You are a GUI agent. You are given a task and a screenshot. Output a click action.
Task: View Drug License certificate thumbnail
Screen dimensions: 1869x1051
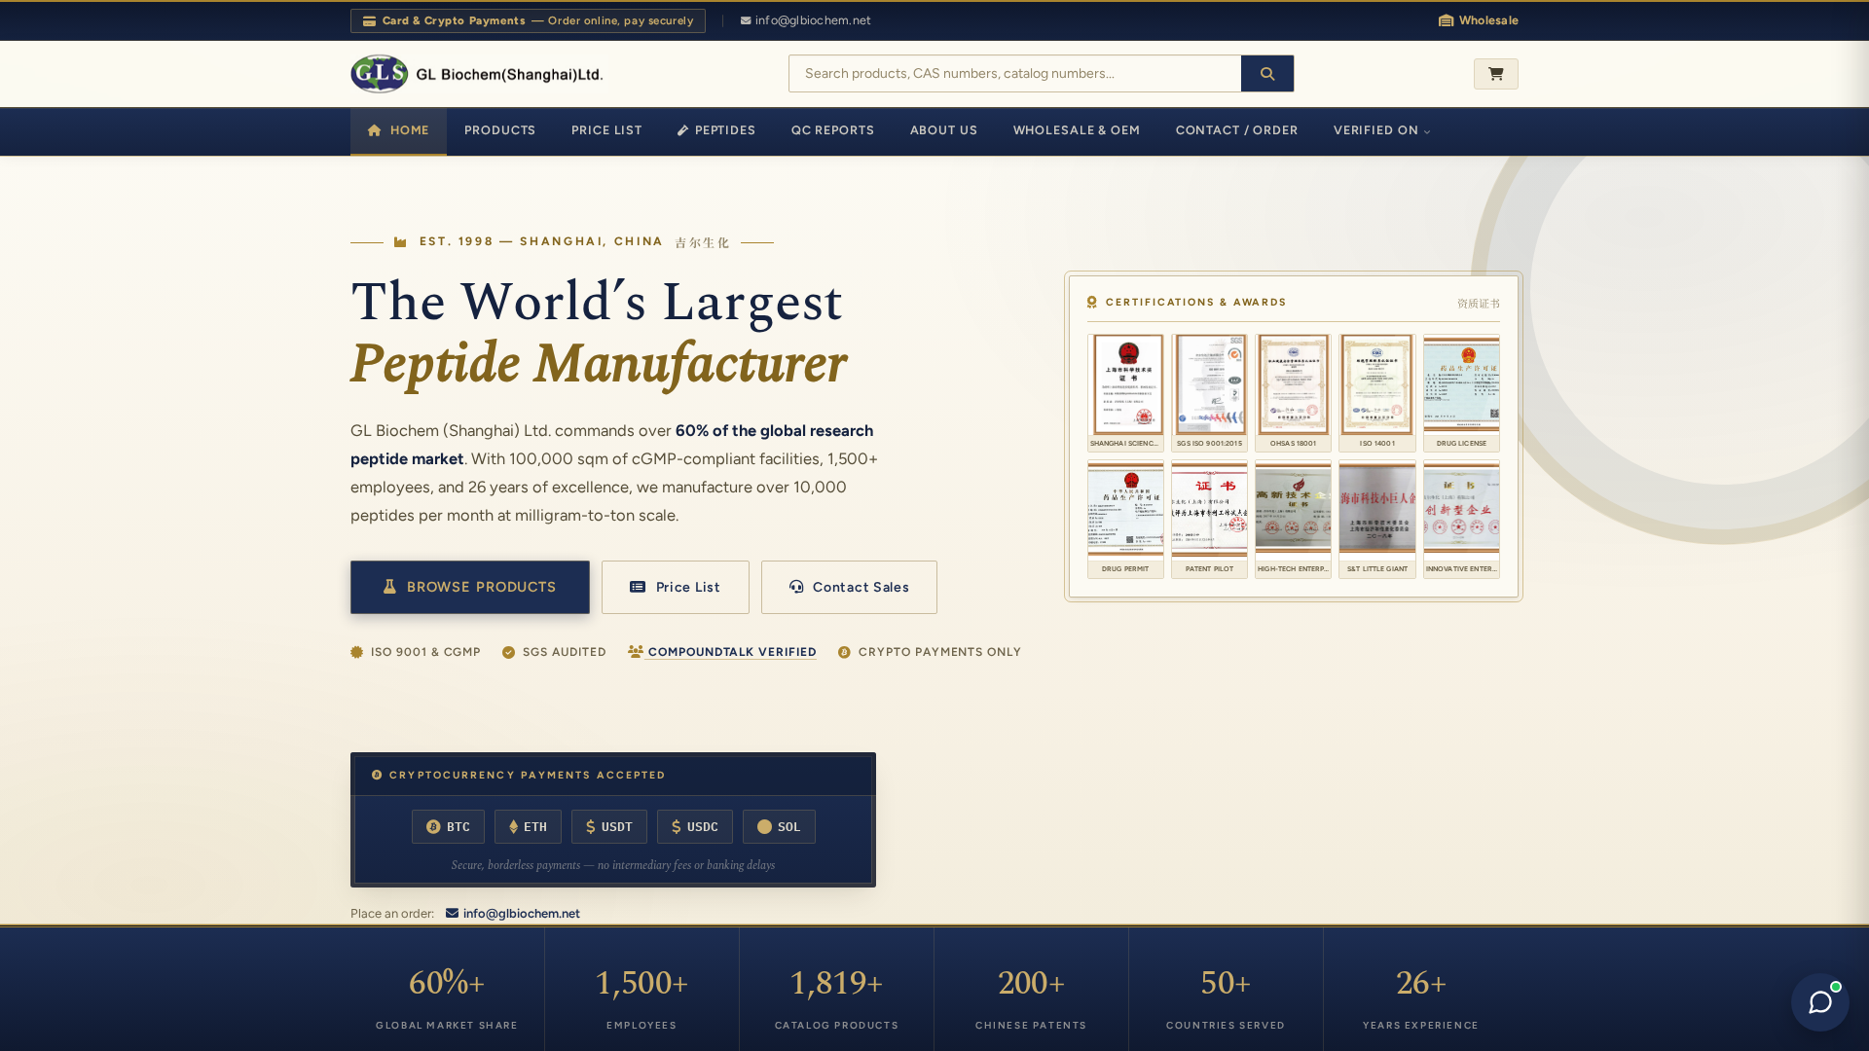tap(1461, 393)
